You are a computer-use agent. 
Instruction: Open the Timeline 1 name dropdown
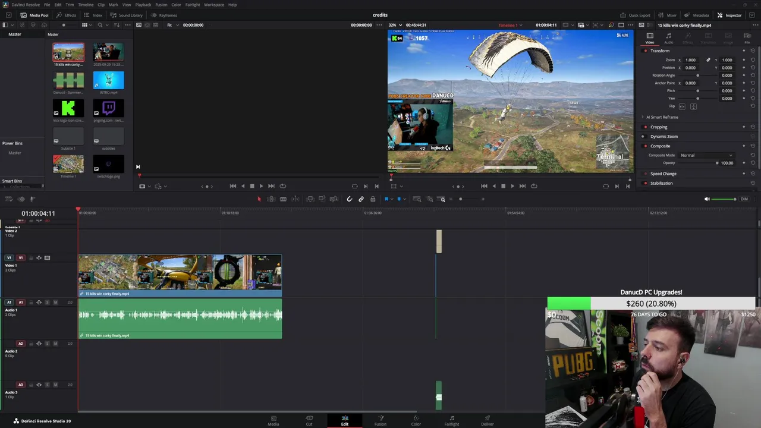point(510,25)
